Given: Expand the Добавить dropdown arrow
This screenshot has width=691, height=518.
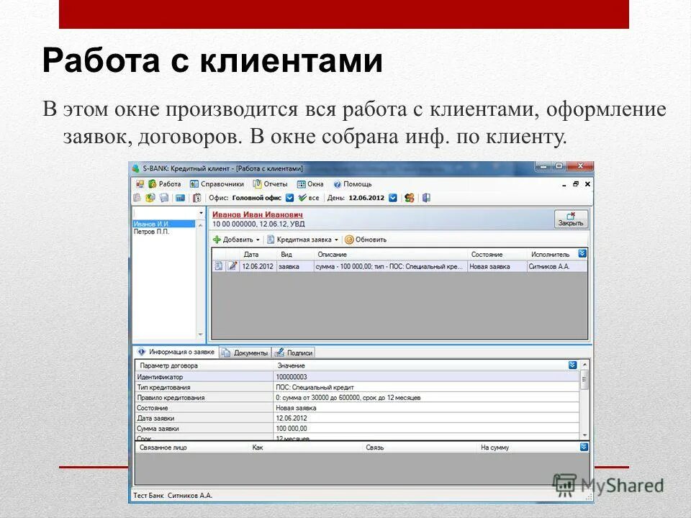Looking at the screenshot, I should [x=257, y=238].
